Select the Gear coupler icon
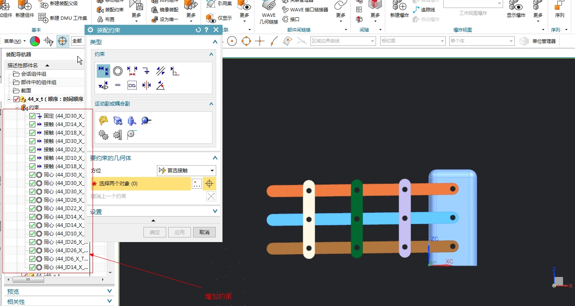The width and height of the screenshot is (575, 306). [x=103, y=135]
